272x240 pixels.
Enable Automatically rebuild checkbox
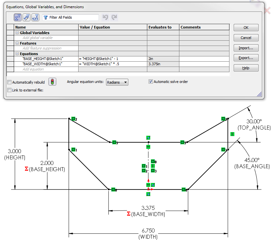[9, 82]
